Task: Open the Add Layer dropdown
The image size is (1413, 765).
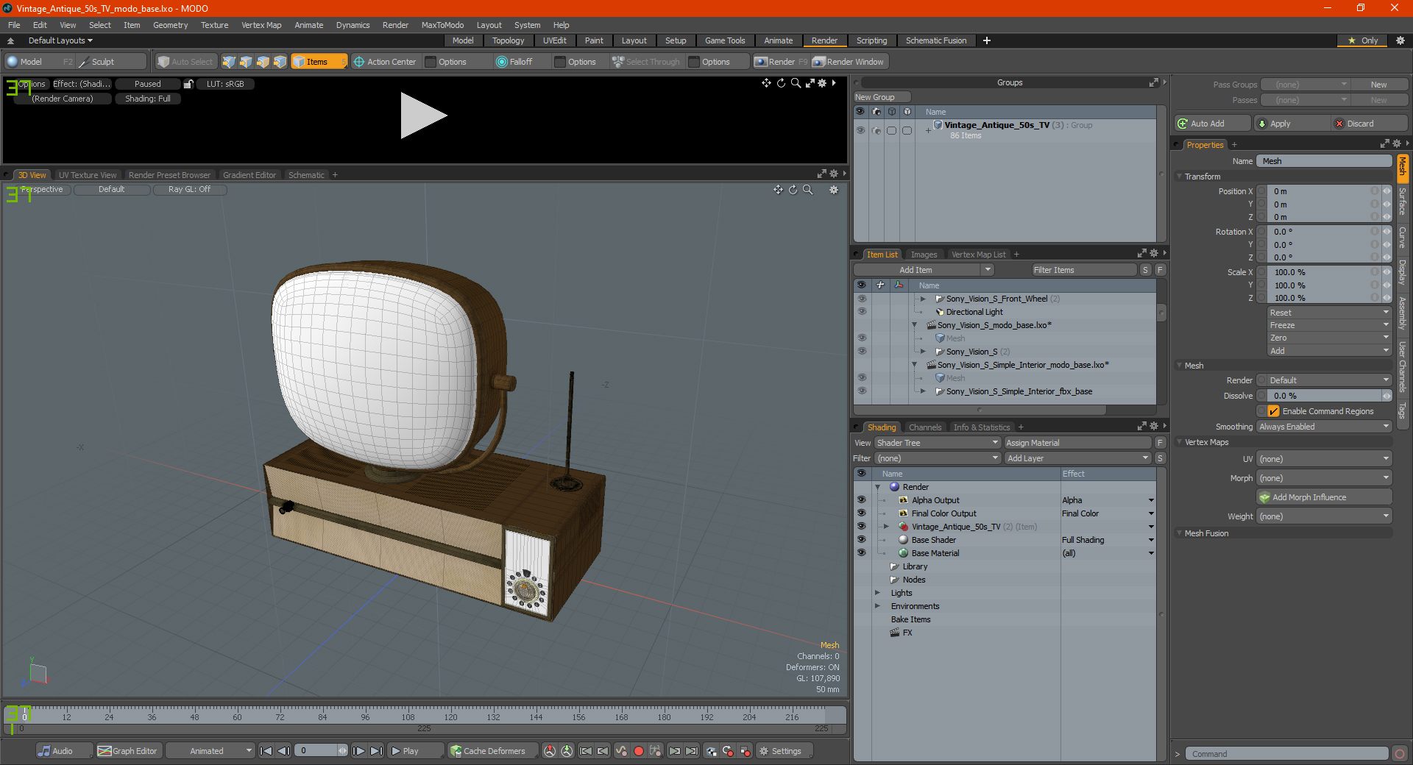Action: click(1077, 458)
